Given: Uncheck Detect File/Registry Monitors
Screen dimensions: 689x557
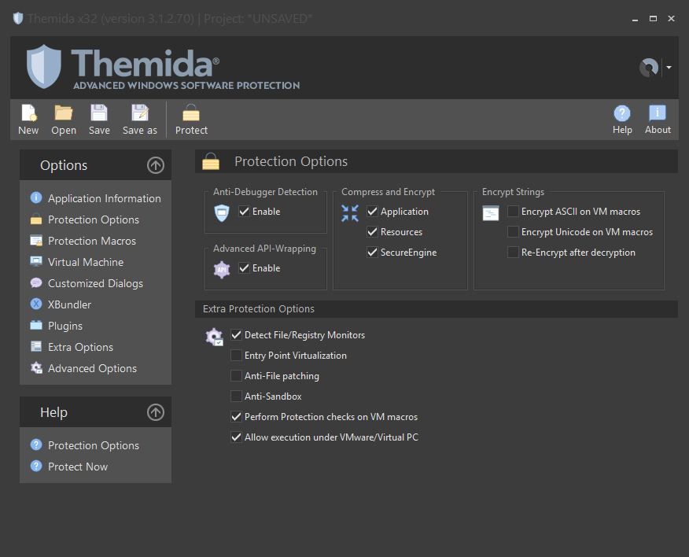Looking at the screenshot, I should coord(236,334).
